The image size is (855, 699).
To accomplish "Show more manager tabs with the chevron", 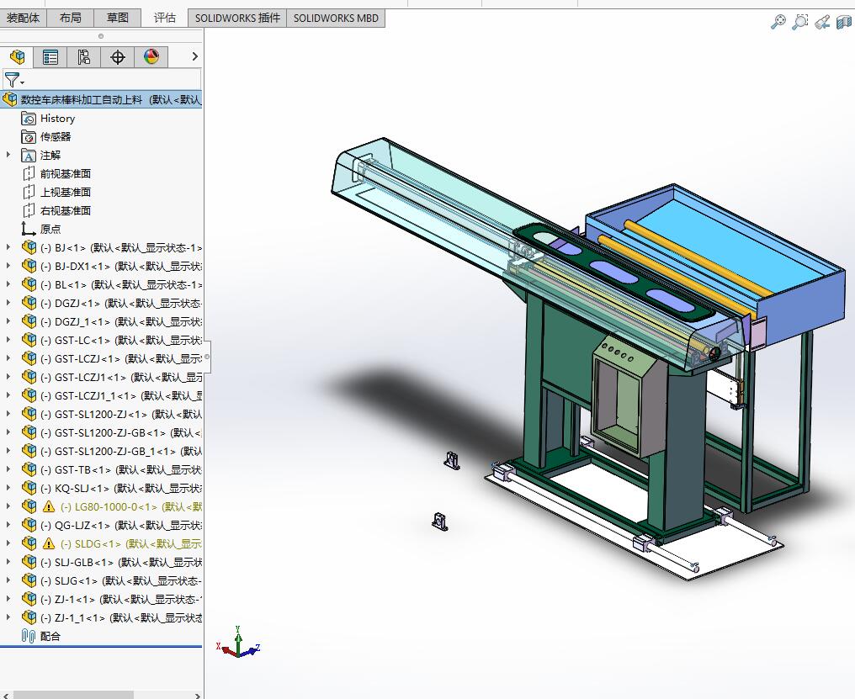I will (194, 56).
